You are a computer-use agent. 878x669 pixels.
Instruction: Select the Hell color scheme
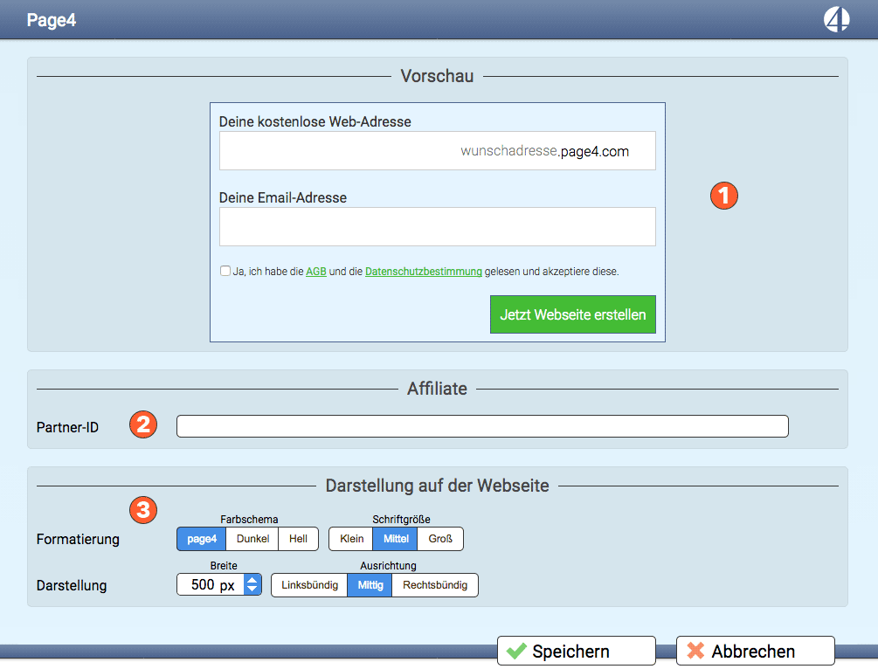coord(298,539)
